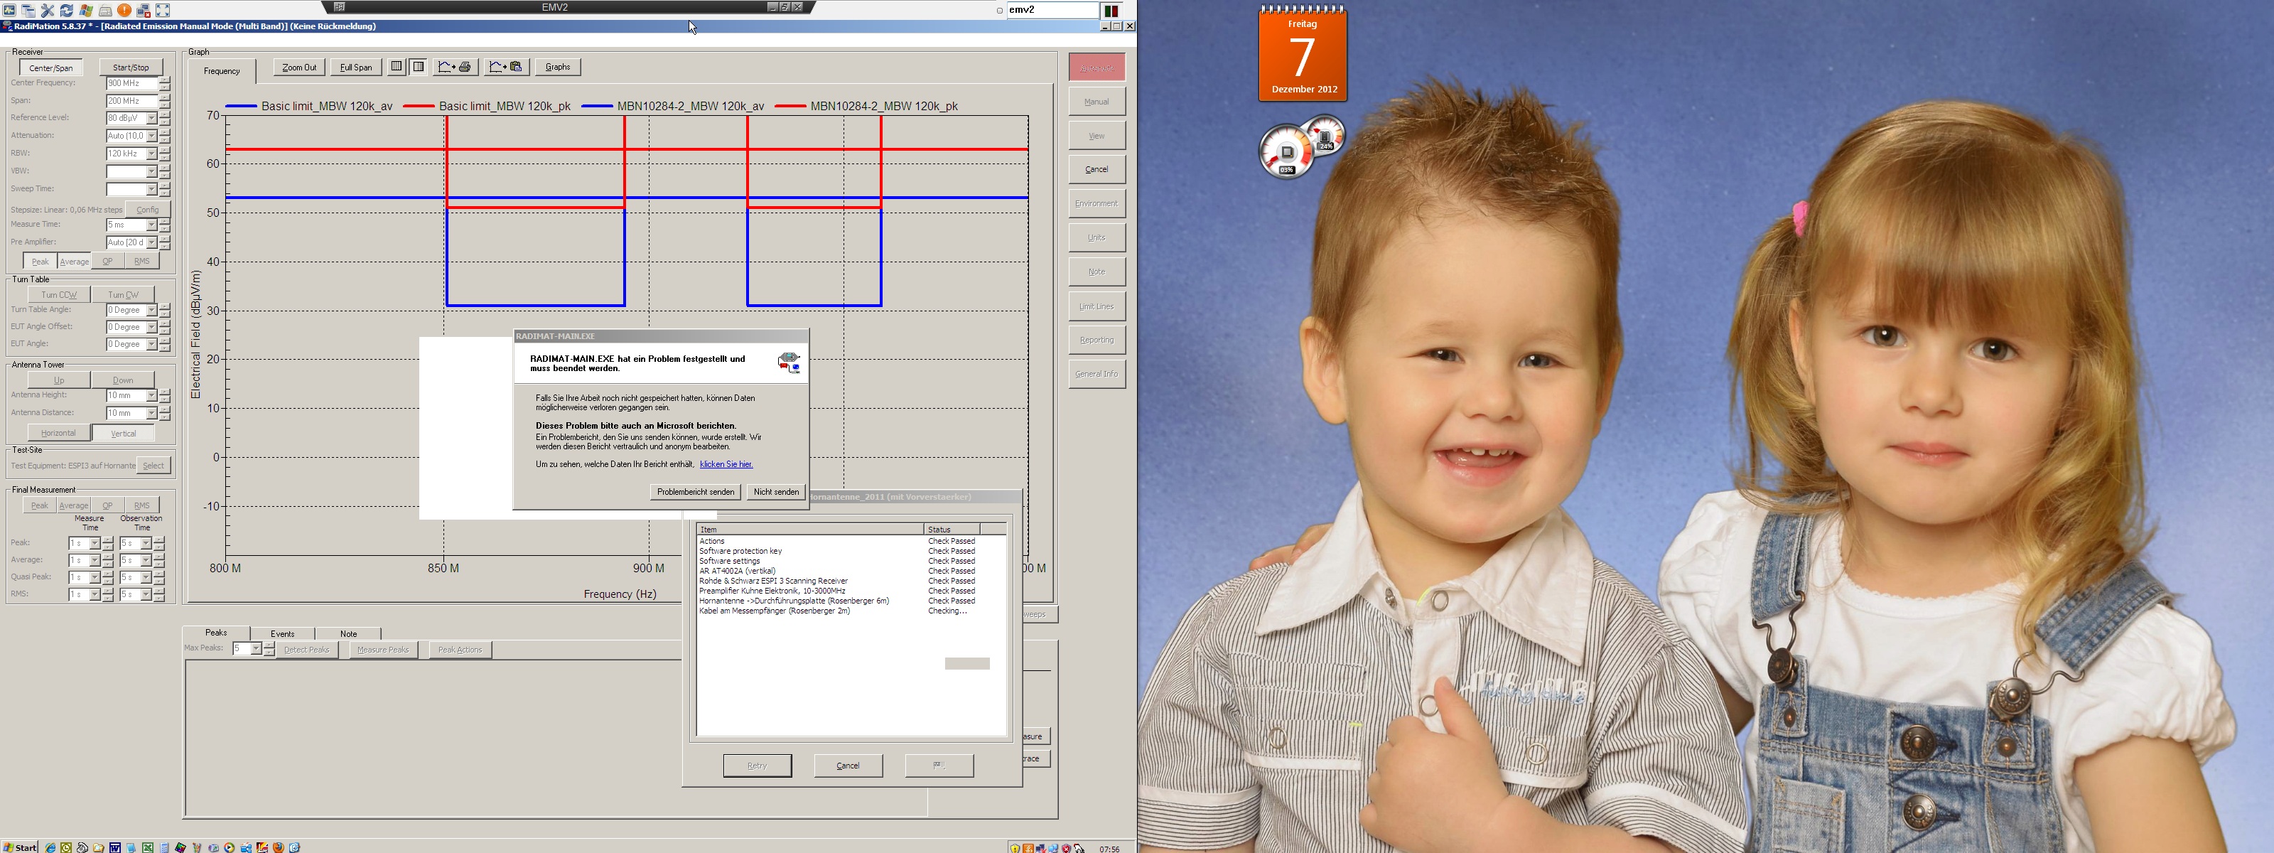Open the Pre Amplifier dropdown
The image size is (2274, 853).
tap(152, 242)
